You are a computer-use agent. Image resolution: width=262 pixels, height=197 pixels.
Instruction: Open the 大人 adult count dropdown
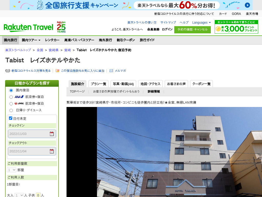pyautogui.click(x=19, y=195)
